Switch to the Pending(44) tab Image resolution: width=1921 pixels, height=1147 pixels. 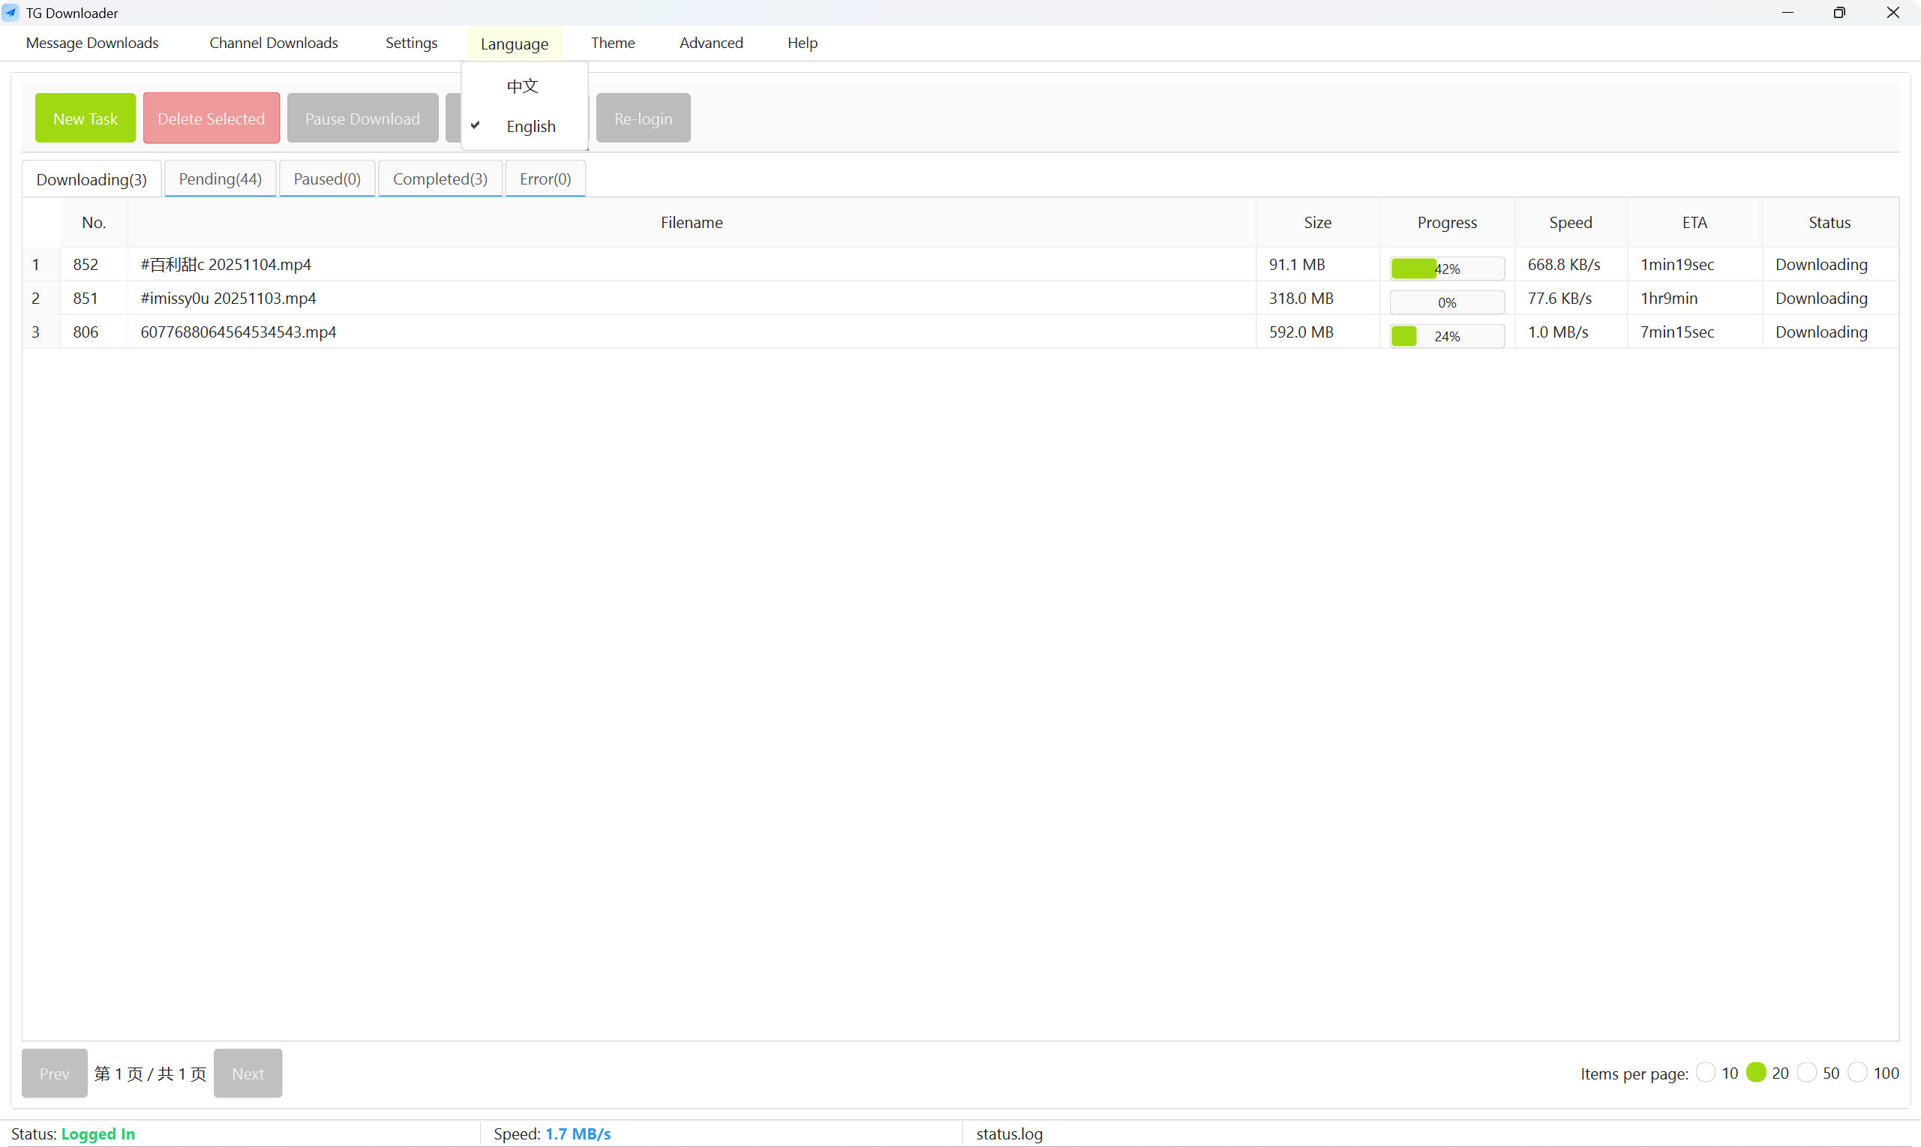[221, 179]
